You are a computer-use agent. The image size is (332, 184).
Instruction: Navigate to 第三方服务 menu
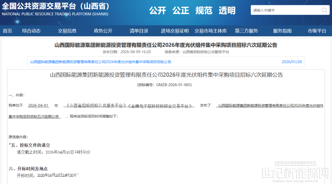(247, 31)
